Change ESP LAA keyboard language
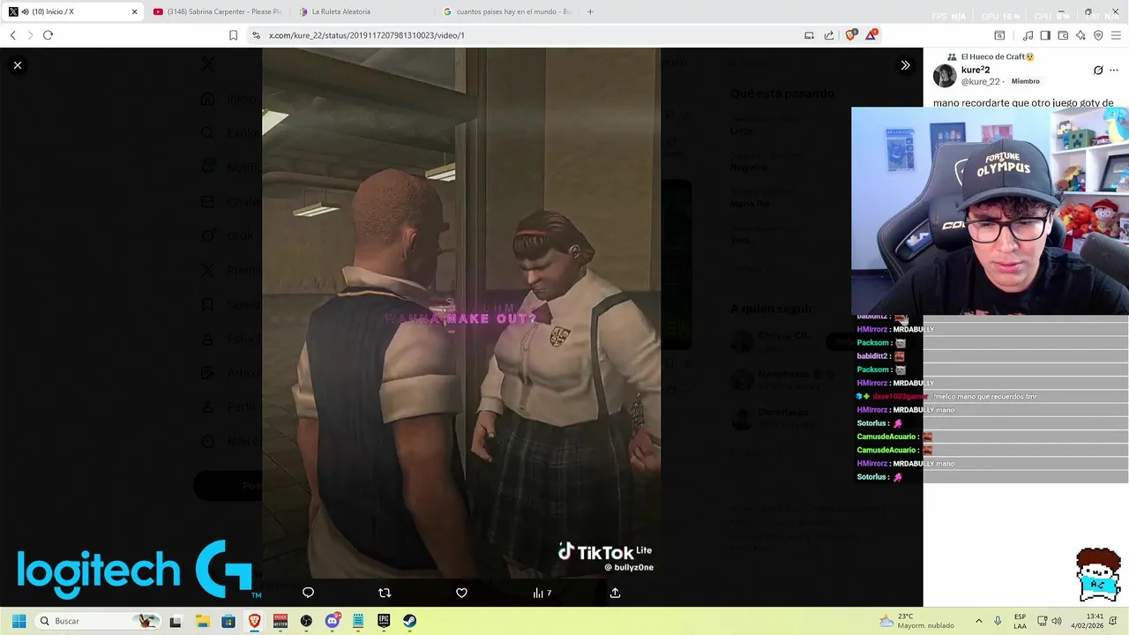 (1020, 621)
